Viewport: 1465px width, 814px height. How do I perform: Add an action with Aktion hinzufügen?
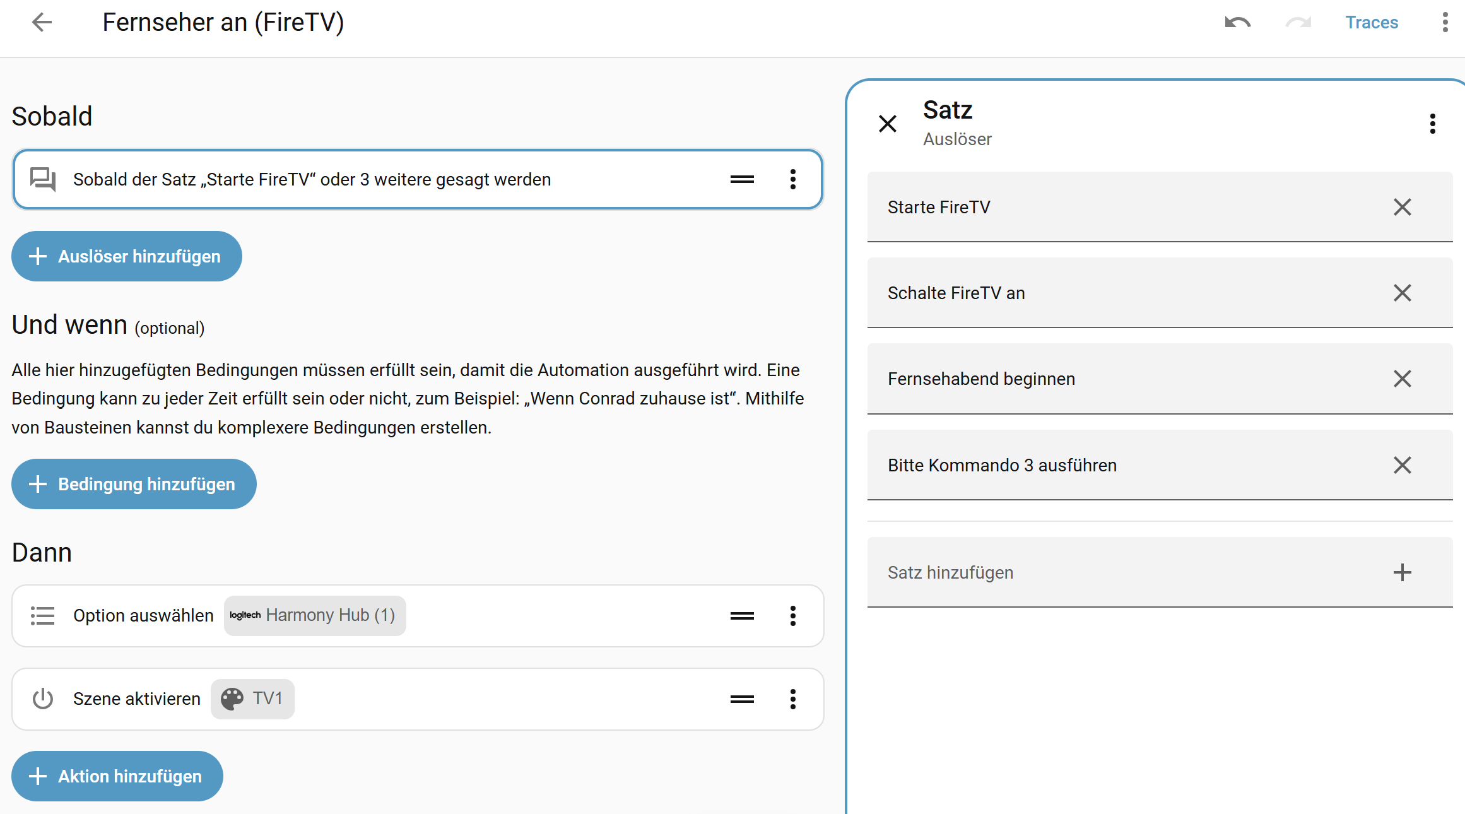(117, 776)
